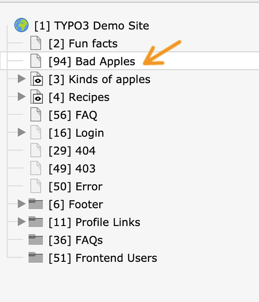The height and width of the screenshot is (302, 259).
Task: Open the [49] 403 page
Action: (x=72, y=169)
